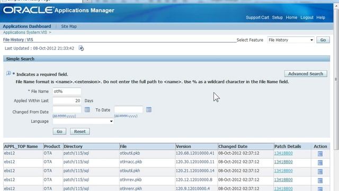The height and width of the screenshot is (191, 339).
Task: Click the Action icon for otlnrrev.pkb row
Action: [320, 180]
